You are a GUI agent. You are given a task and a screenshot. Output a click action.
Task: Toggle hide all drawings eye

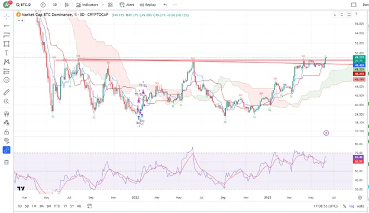pyautogui.click(x=7, y=140)
